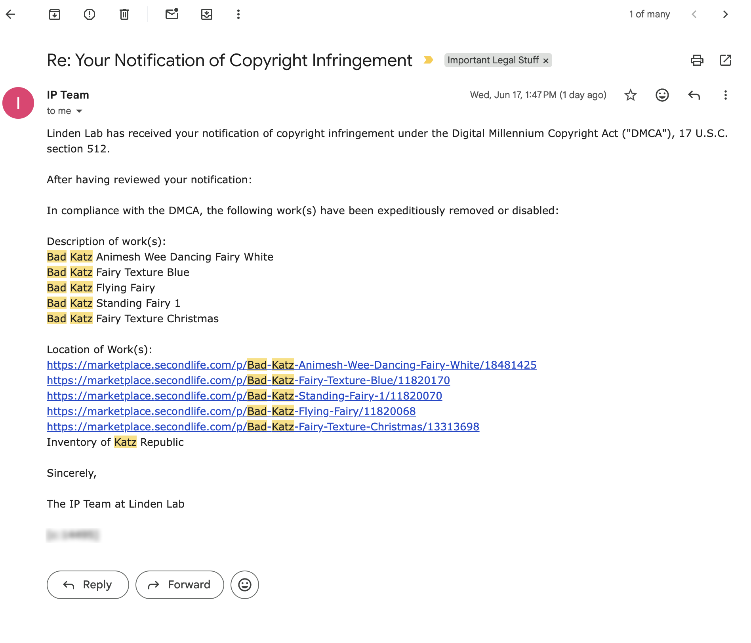Toggle the yellow importance marker
This screenshot has height=643, width=751.
point(428,60)
